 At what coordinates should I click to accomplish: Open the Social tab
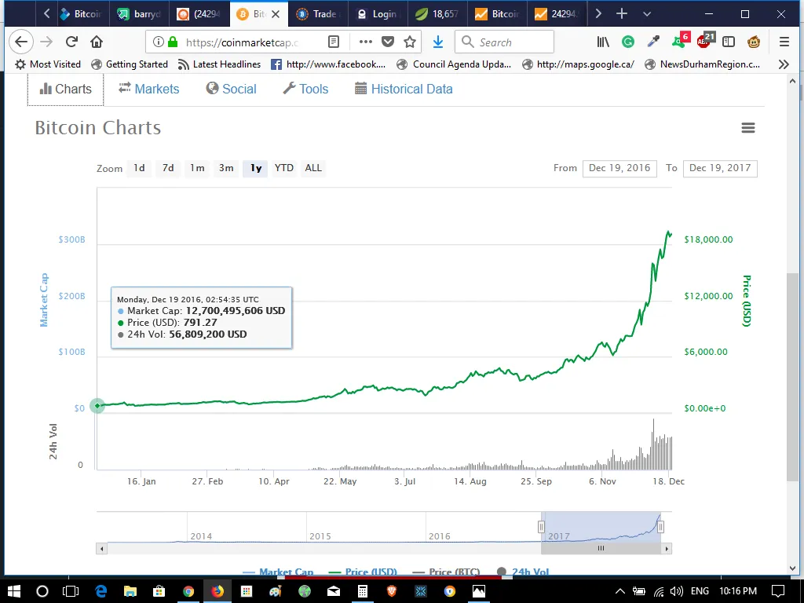click(232, 90)
